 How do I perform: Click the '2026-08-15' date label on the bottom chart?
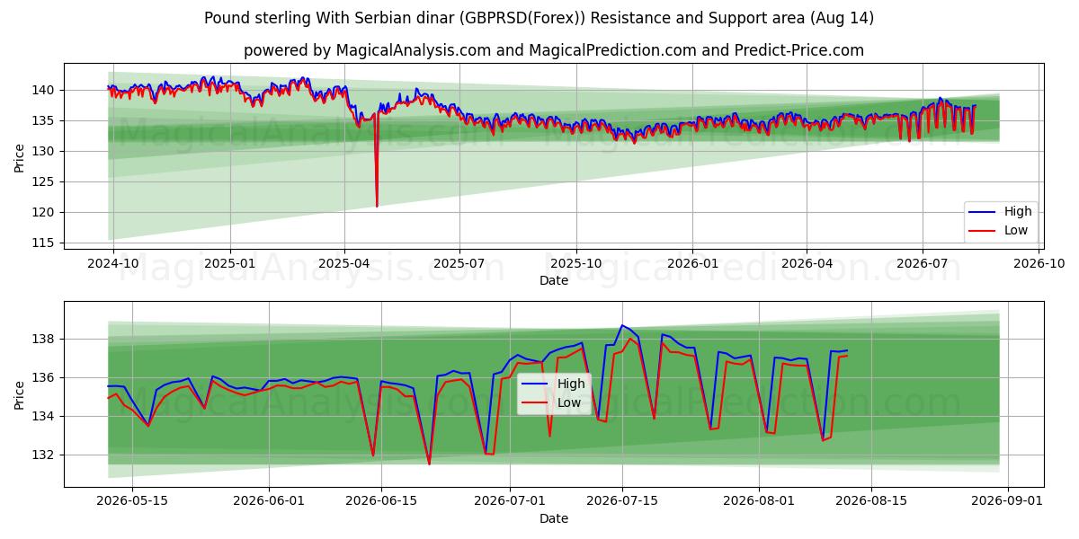[870, 501]
